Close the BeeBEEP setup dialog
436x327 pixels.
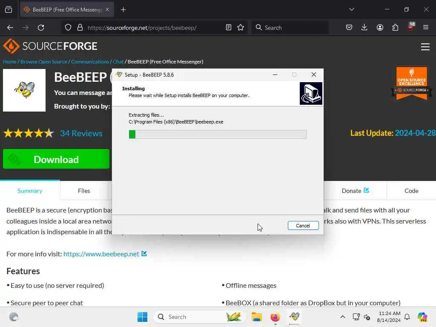coord(314,75)
